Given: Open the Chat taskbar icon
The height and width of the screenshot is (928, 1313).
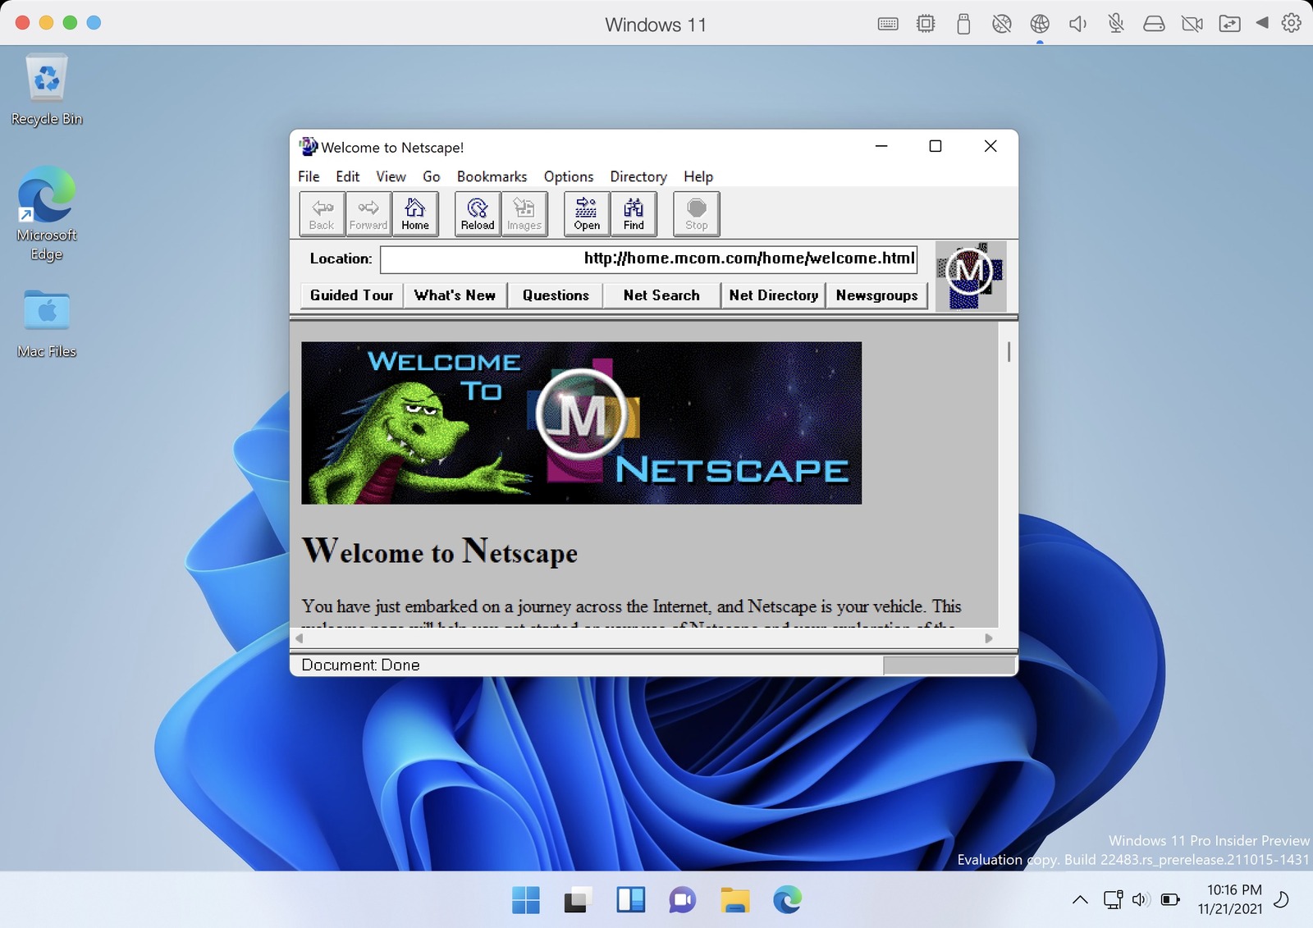Looking at the screenshot, I should [x=682, y=900].
